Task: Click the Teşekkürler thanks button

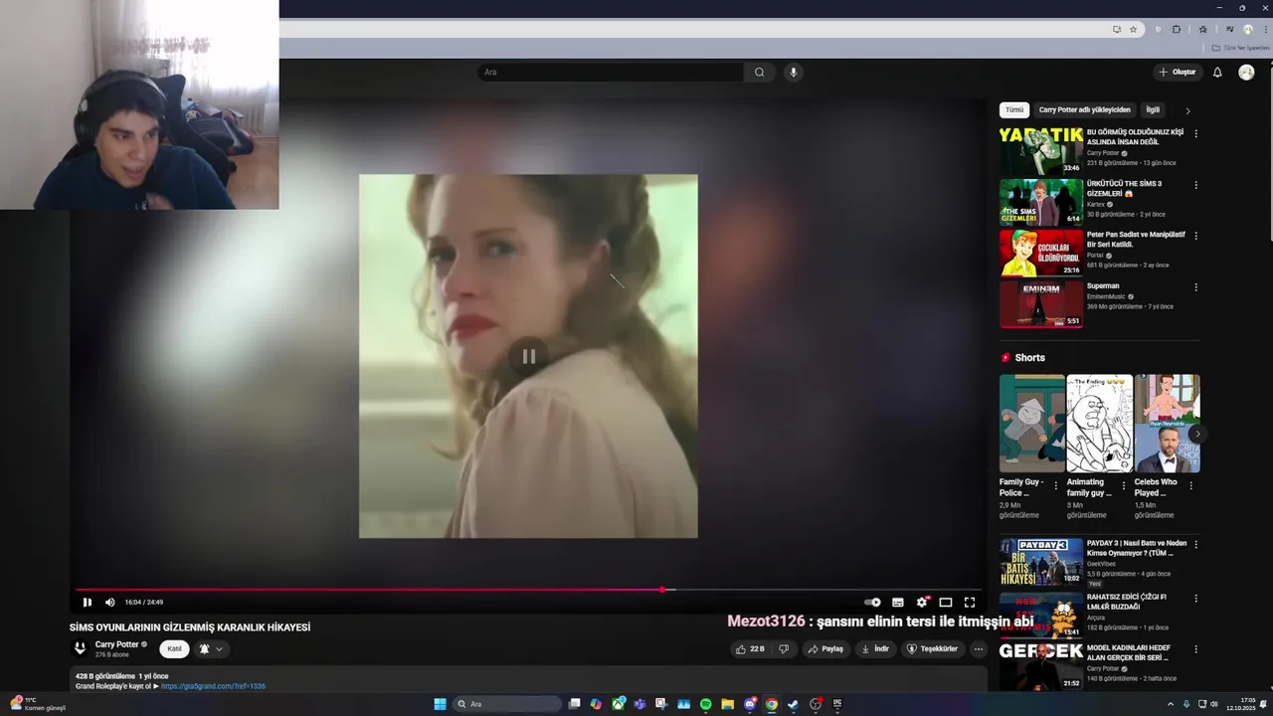Action: [x=932, y=648]
